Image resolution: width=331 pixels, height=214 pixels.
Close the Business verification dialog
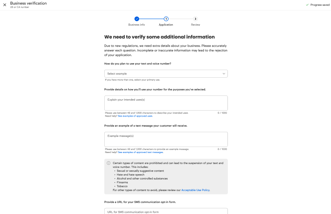[x=5, y=5]
